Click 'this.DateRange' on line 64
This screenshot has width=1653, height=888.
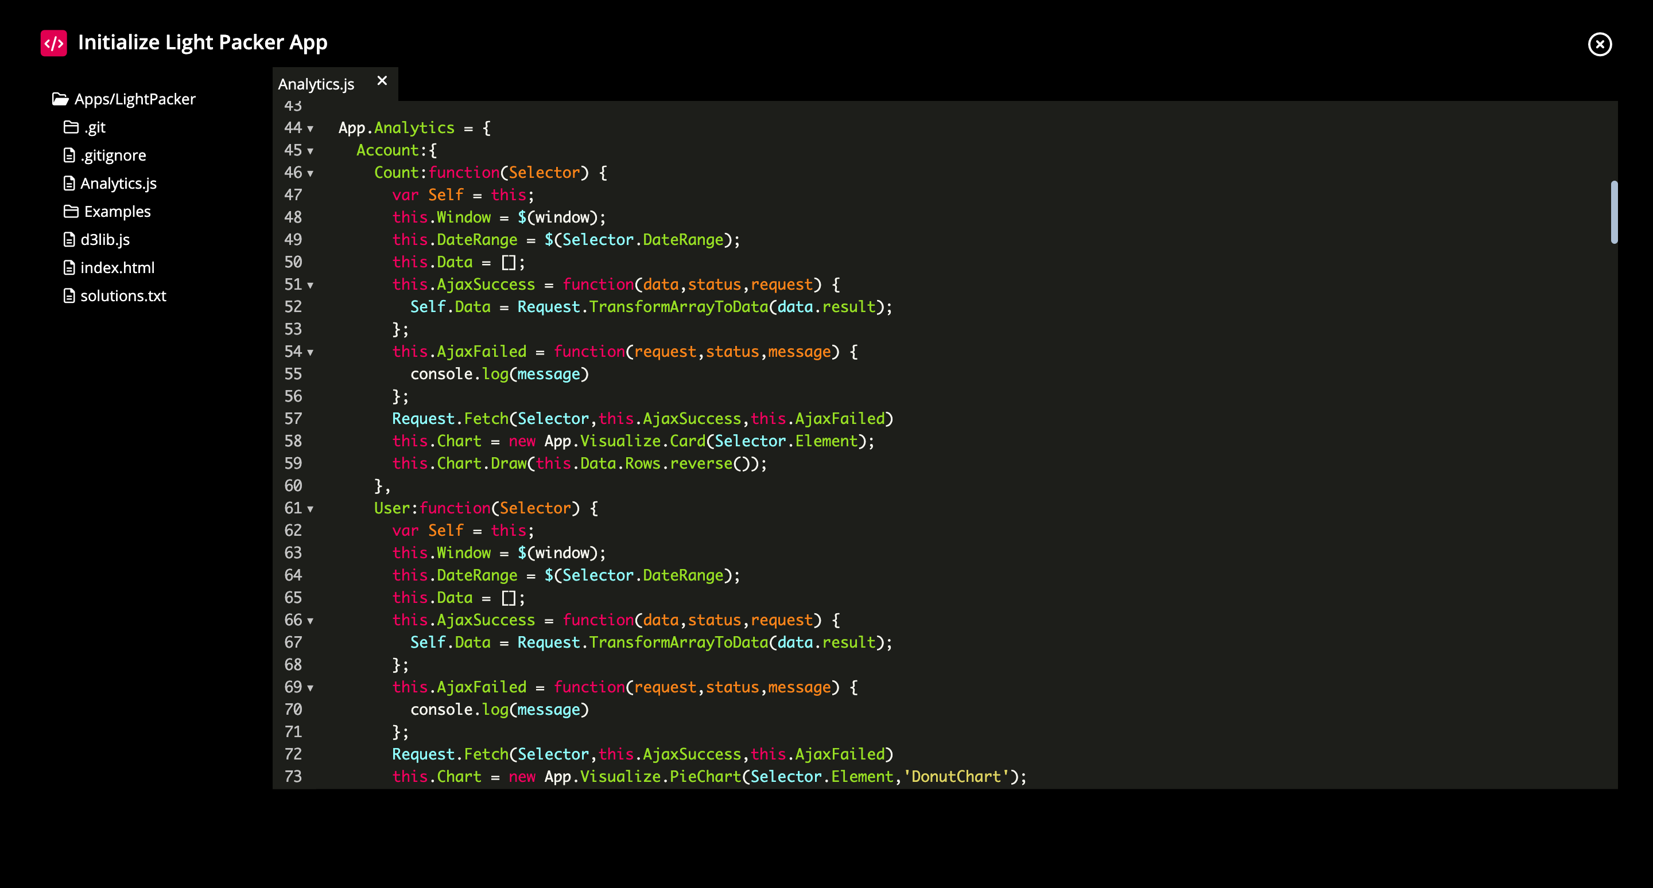tap(455, 575)
